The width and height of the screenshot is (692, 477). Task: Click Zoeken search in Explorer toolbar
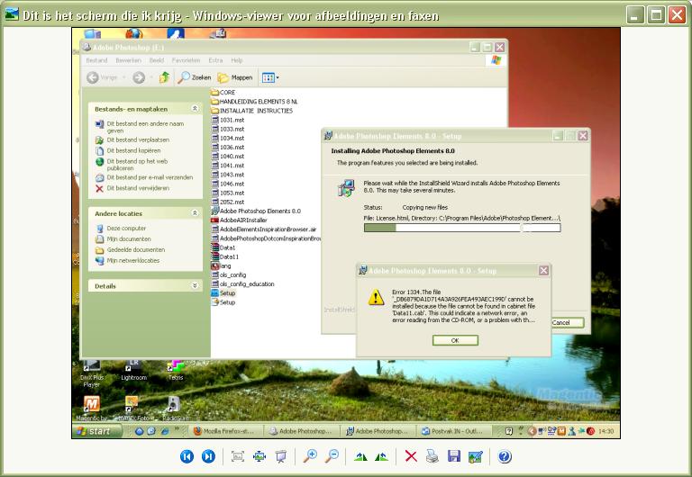coord(195,77)
